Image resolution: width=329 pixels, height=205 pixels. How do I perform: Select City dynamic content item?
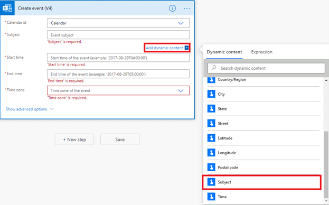[264, 94]
